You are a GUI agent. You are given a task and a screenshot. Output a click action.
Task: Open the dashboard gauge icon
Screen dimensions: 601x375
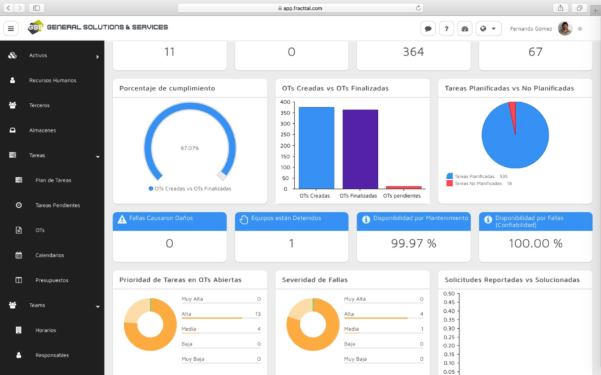[465, 28]
